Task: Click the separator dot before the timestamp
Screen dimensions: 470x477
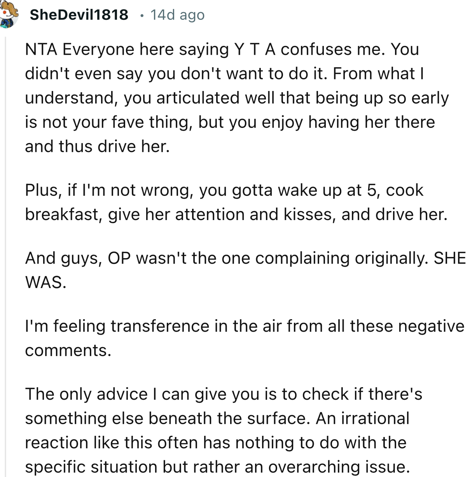Action: pos(142,15)
